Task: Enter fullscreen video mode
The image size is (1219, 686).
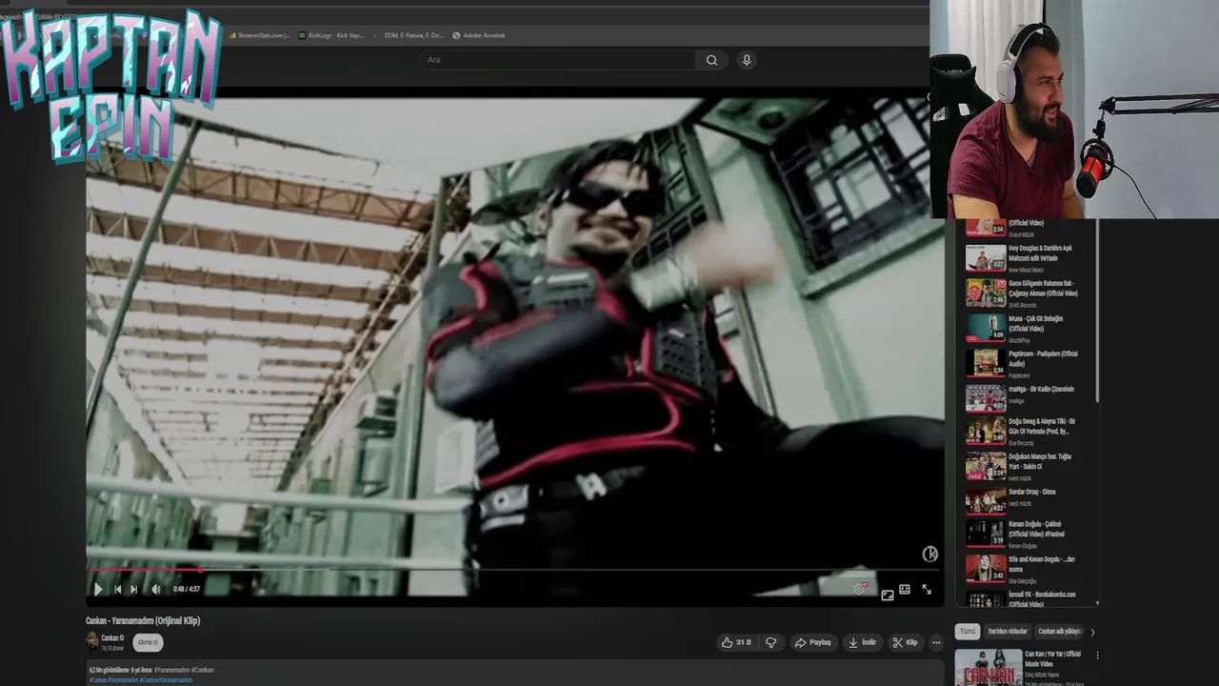Action: [x=927, y=590]
